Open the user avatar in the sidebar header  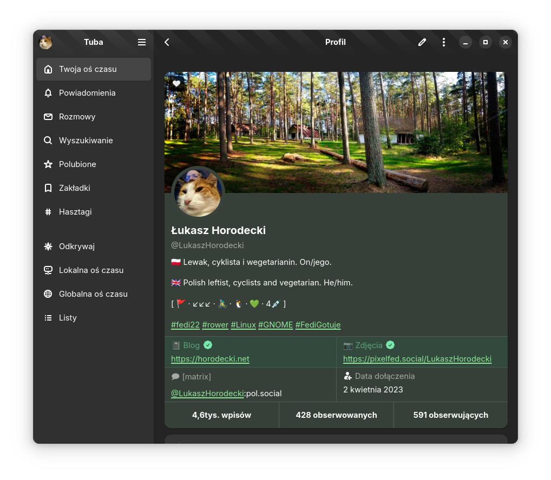[46, 42]
